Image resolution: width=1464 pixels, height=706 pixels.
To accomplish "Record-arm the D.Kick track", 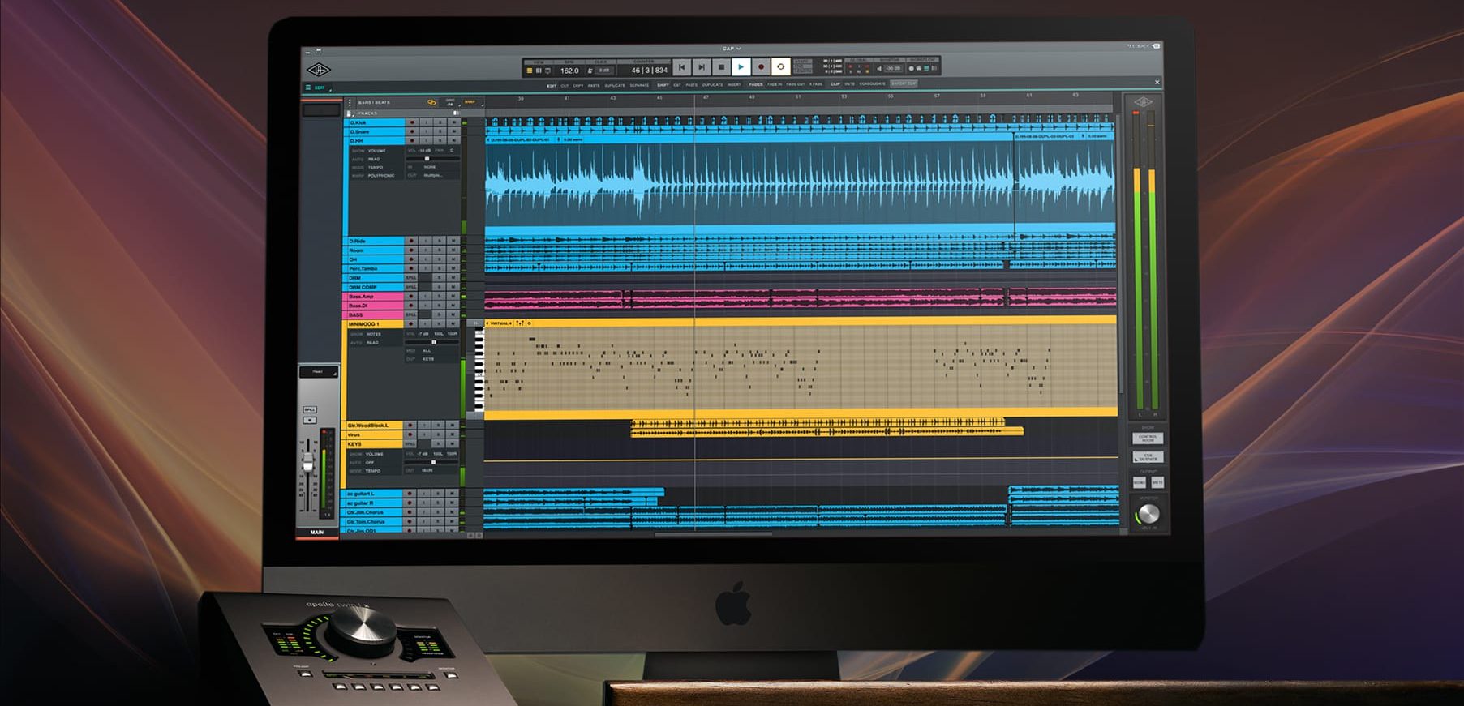I will tap(412, 122).
